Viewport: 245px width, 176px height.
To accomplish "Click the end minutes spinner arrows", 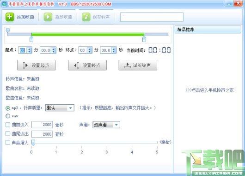I will 90,50.
